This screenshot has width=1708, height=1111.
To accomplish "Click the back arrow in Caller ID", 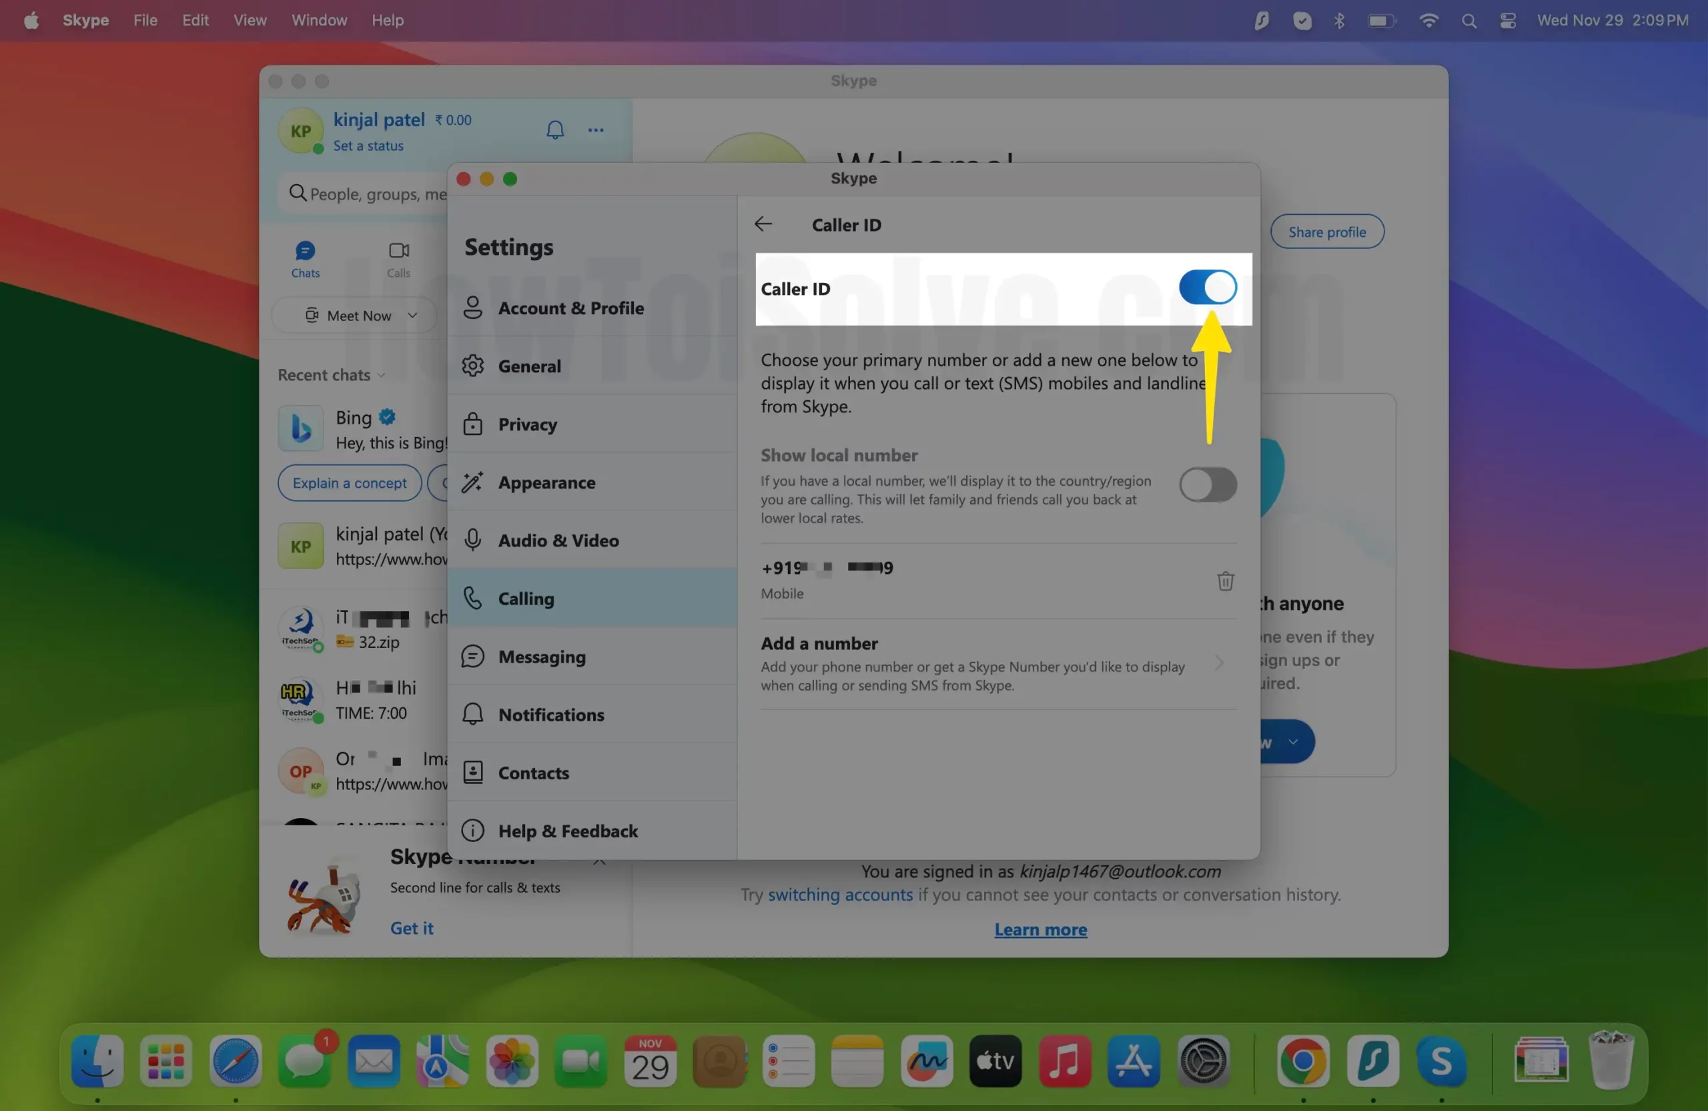I will (x=763, y=224).
